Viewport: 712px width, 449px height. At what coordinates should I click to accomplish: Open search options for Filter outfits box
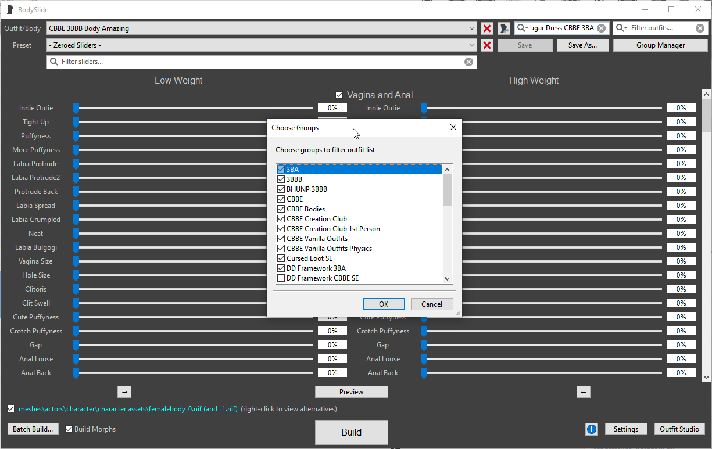[622, 28]
